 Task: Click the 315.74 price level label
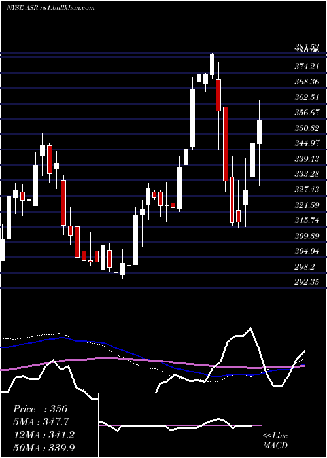[306, 221]
